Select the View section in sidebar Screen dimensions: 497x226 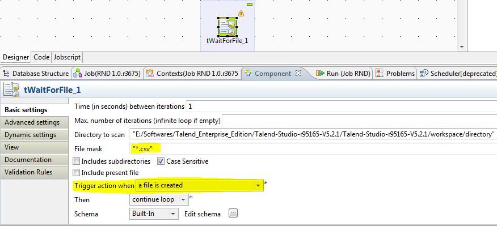(x=34, y=147)
